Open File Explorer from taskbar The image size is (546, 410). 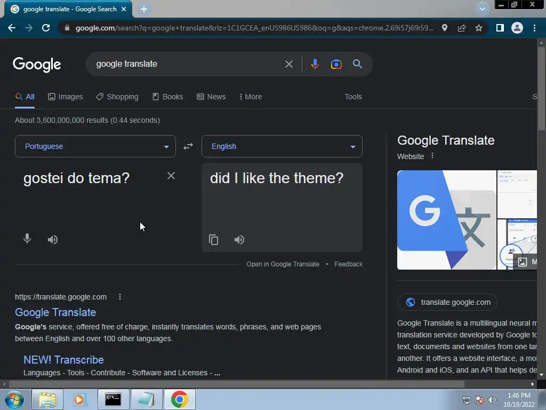pos(47,399)
